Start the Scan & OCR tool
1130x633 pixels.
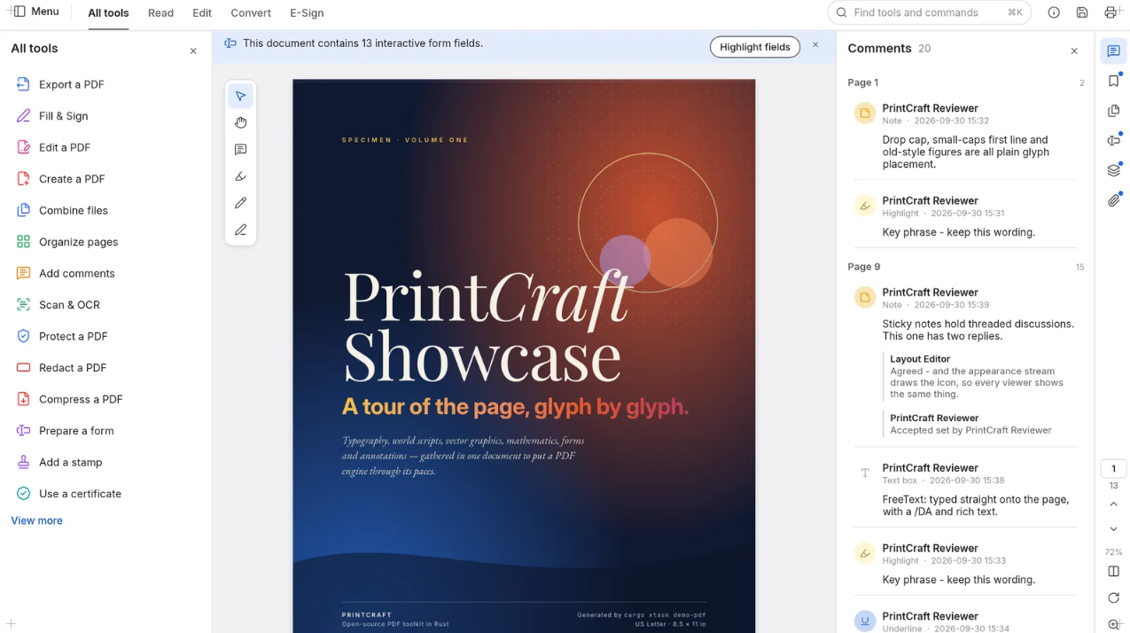105,305
